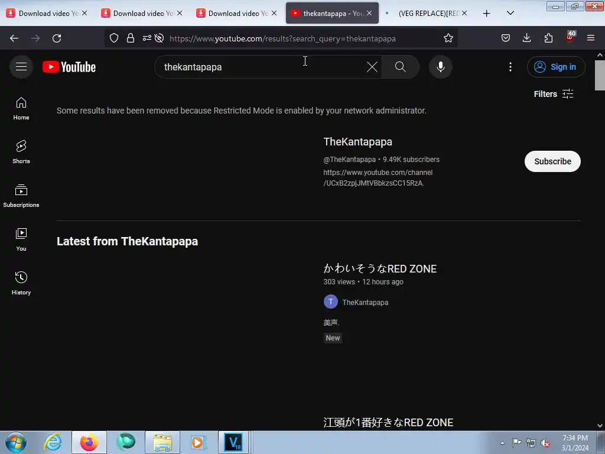The image size is (605, 454).
Task: Open Windows Explorer folder on taskbar
Action: [x=162, y=442]
